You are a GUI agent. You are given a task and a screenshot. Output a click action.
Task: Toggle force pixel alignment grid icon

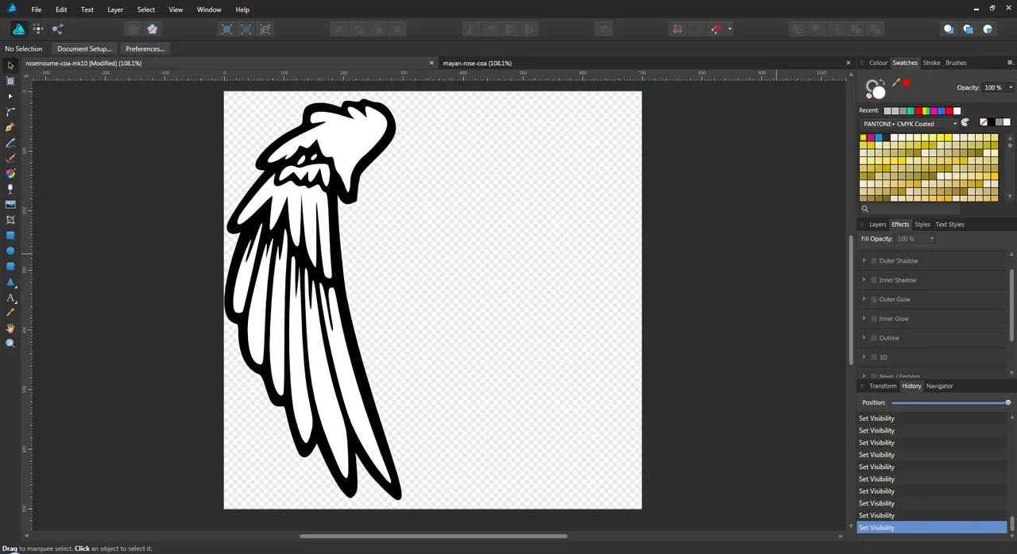click(x=677, y=29)
